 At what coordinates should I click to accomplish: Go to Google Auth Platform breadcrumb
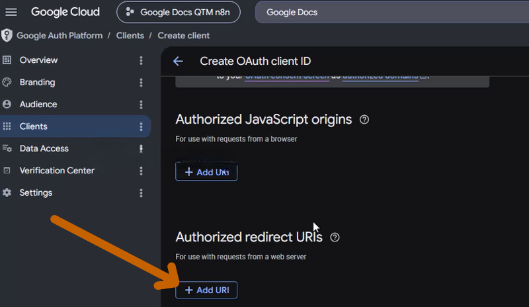click(60, 36)
